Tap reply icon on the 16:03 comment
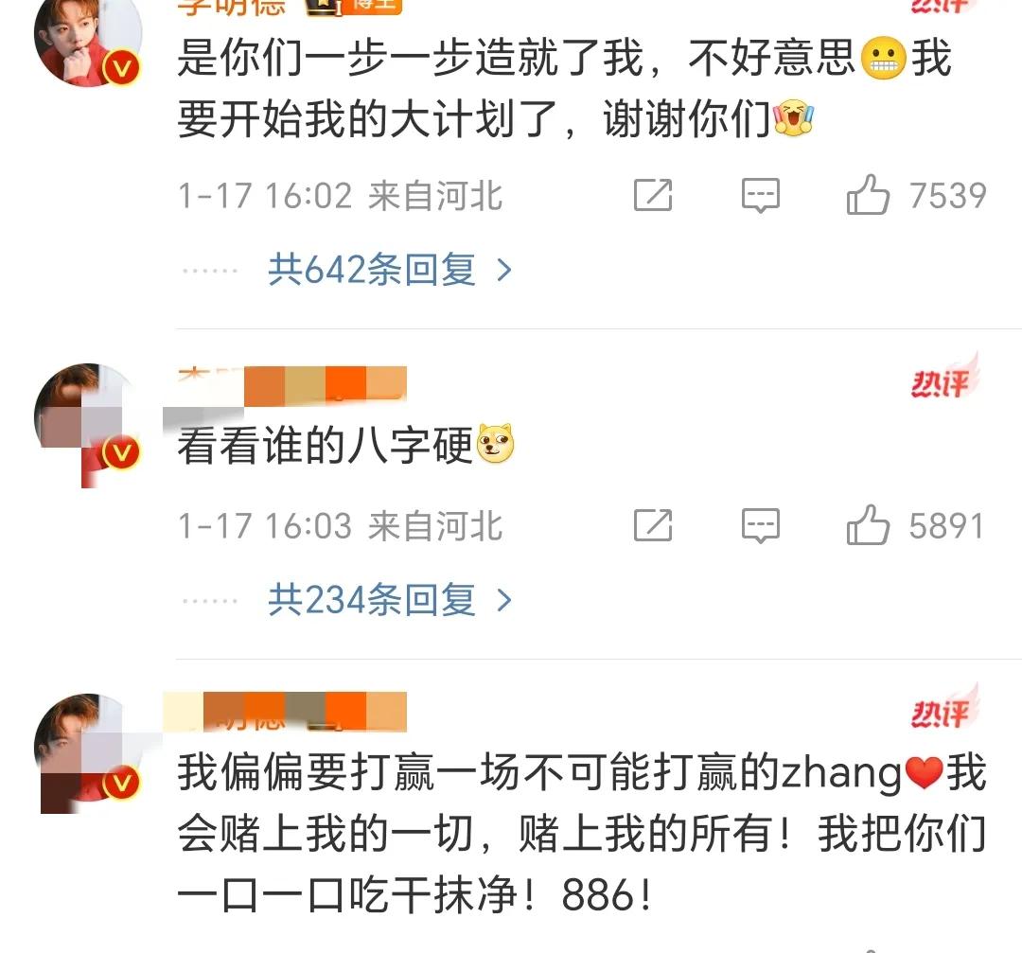Screen dimensions: 1022x953 click(x=761, y=524)
